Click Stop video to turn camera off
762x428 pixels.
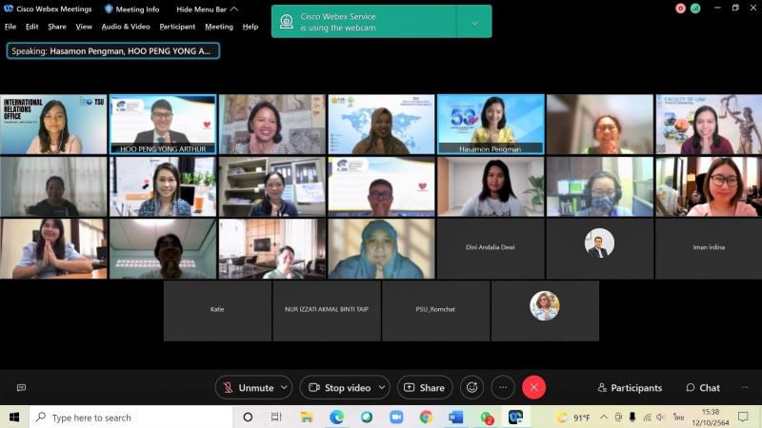pyautogui.click(x=339, y=388)
